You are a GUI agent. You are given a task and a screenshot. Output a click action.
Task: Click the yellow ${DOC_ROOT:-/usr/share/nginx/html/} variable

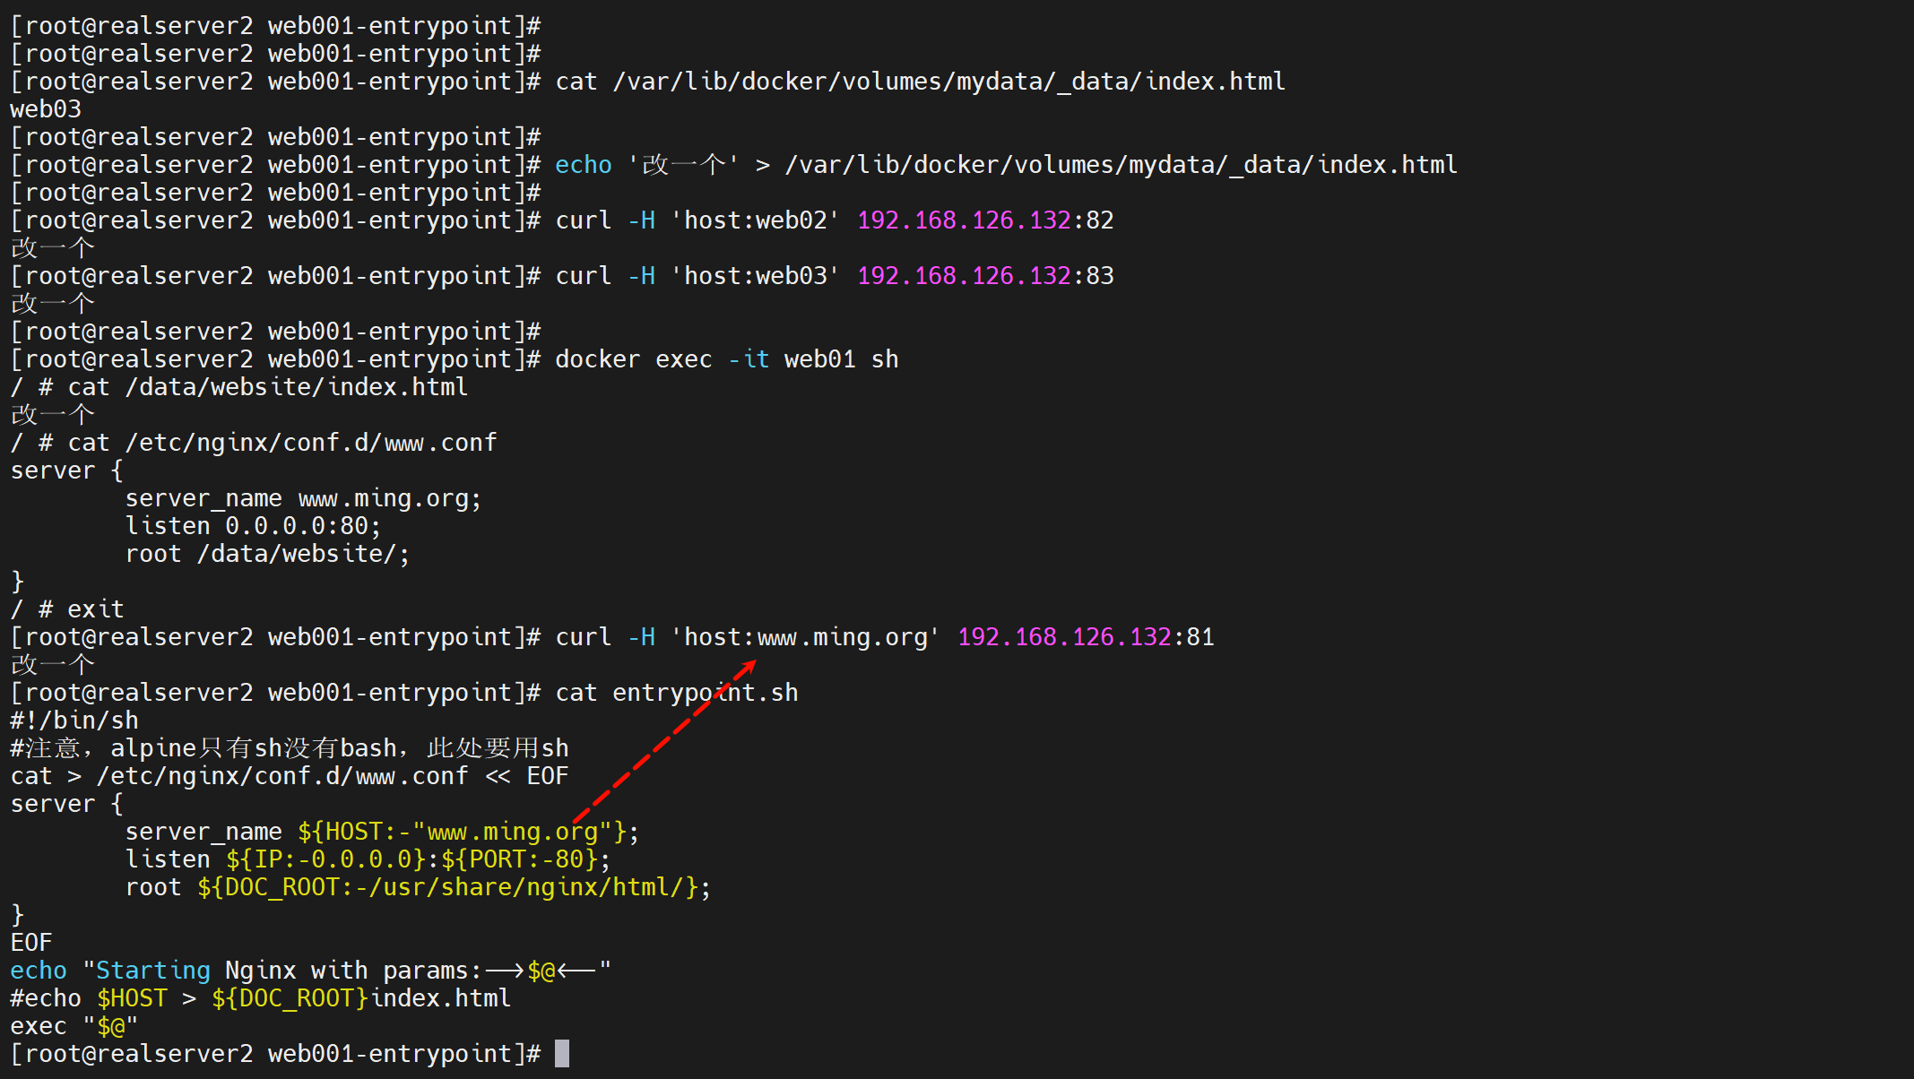click(x=448, y=887)
